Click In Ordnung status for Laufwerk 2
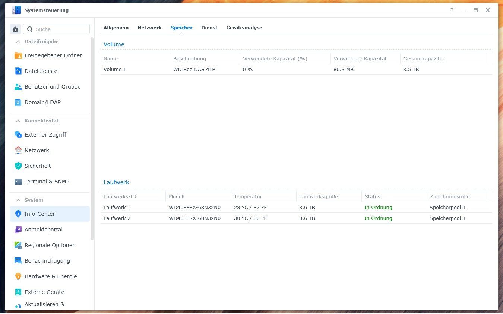This screenshot has height=314, width=503. [378, 218]
